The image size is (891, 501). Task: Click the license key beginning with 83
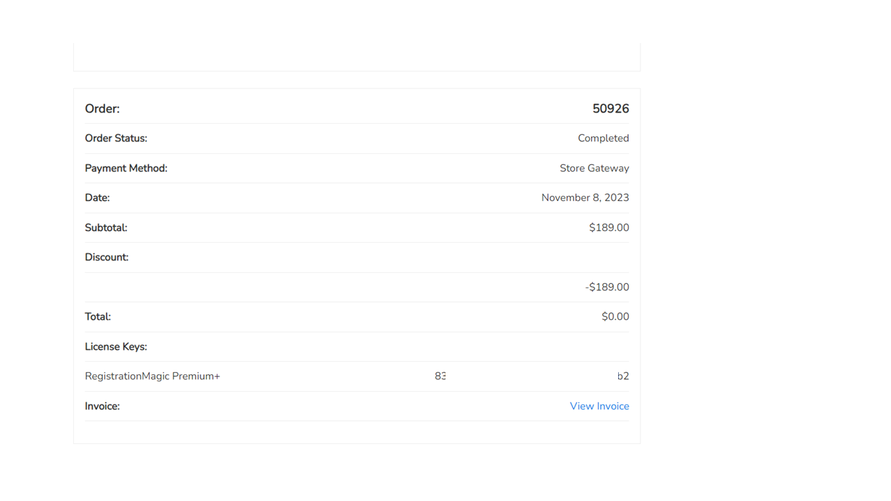(x=440, y=376)
